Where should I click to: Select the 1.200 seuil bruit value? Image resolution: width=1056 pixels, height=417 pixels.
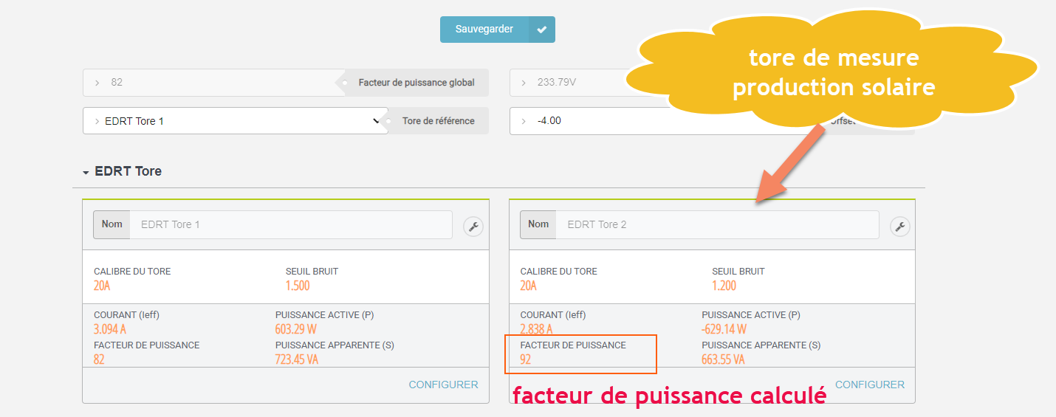(x=724, y=286)
